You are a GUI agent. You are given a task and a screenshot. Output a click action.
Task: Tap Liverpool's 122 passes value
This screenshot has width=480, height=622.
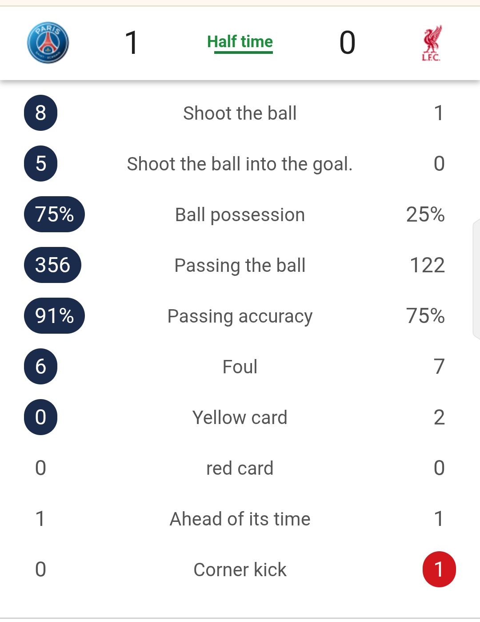pyautogui.click(x=427, y=265)
